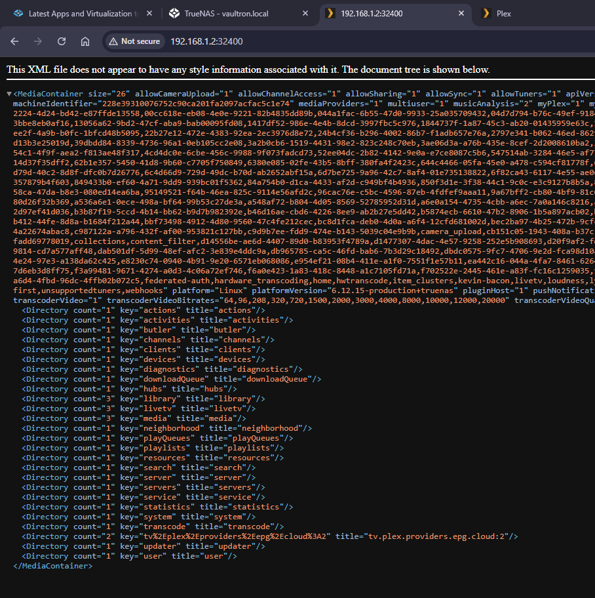This screenshot has height=598, width=595.
Task: Click the Directory row with key "transcode"
Action: [153, 527]
